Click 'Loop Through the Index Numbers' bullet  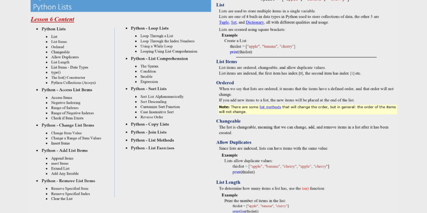point(167,41)
